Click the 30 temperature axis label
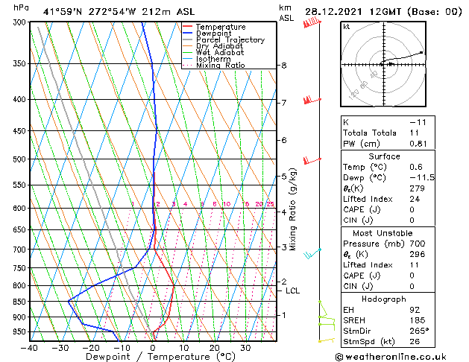This screenshot has width=469, height=362. click(245, 348)
